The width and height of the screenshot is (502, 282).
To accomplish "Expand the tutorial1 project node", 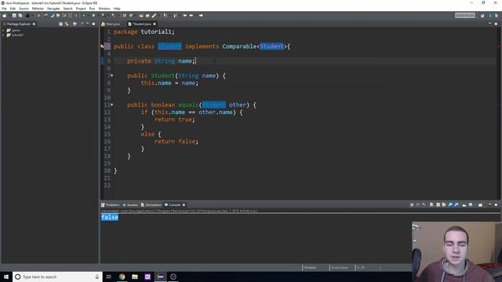I will point(3,34).
